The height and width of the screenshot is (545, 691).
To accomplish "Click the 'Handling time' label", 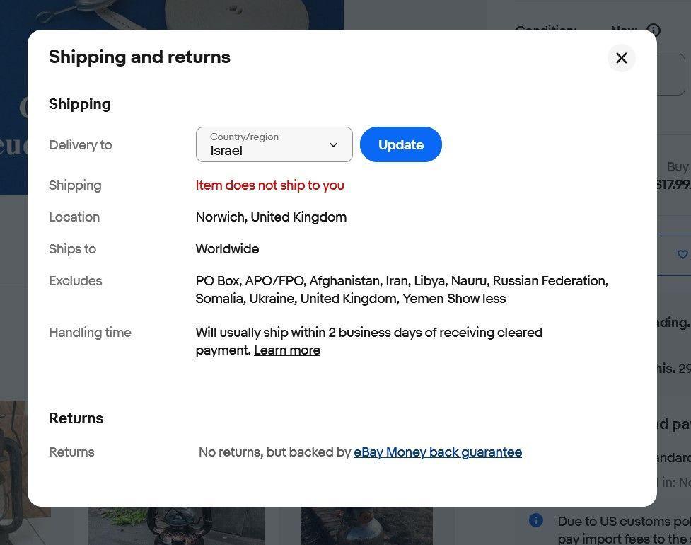I will 91,333.
